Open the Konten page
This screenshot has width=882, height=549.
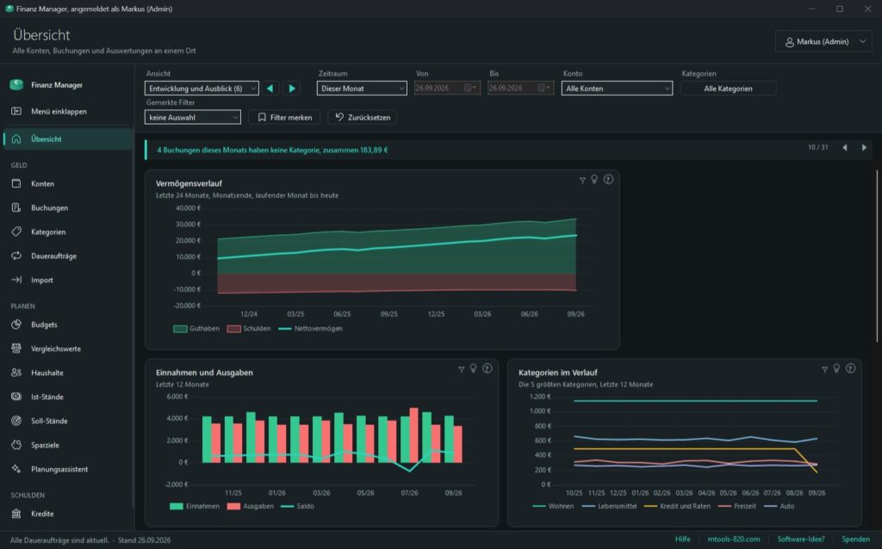pyautogui.click(x=66, y=184)
